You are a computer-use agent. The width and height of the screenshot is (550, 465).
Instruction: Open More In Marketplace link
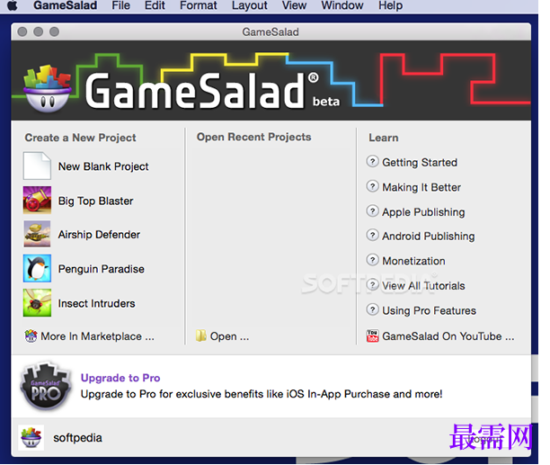pyautogui.click(x=98, y=336)
